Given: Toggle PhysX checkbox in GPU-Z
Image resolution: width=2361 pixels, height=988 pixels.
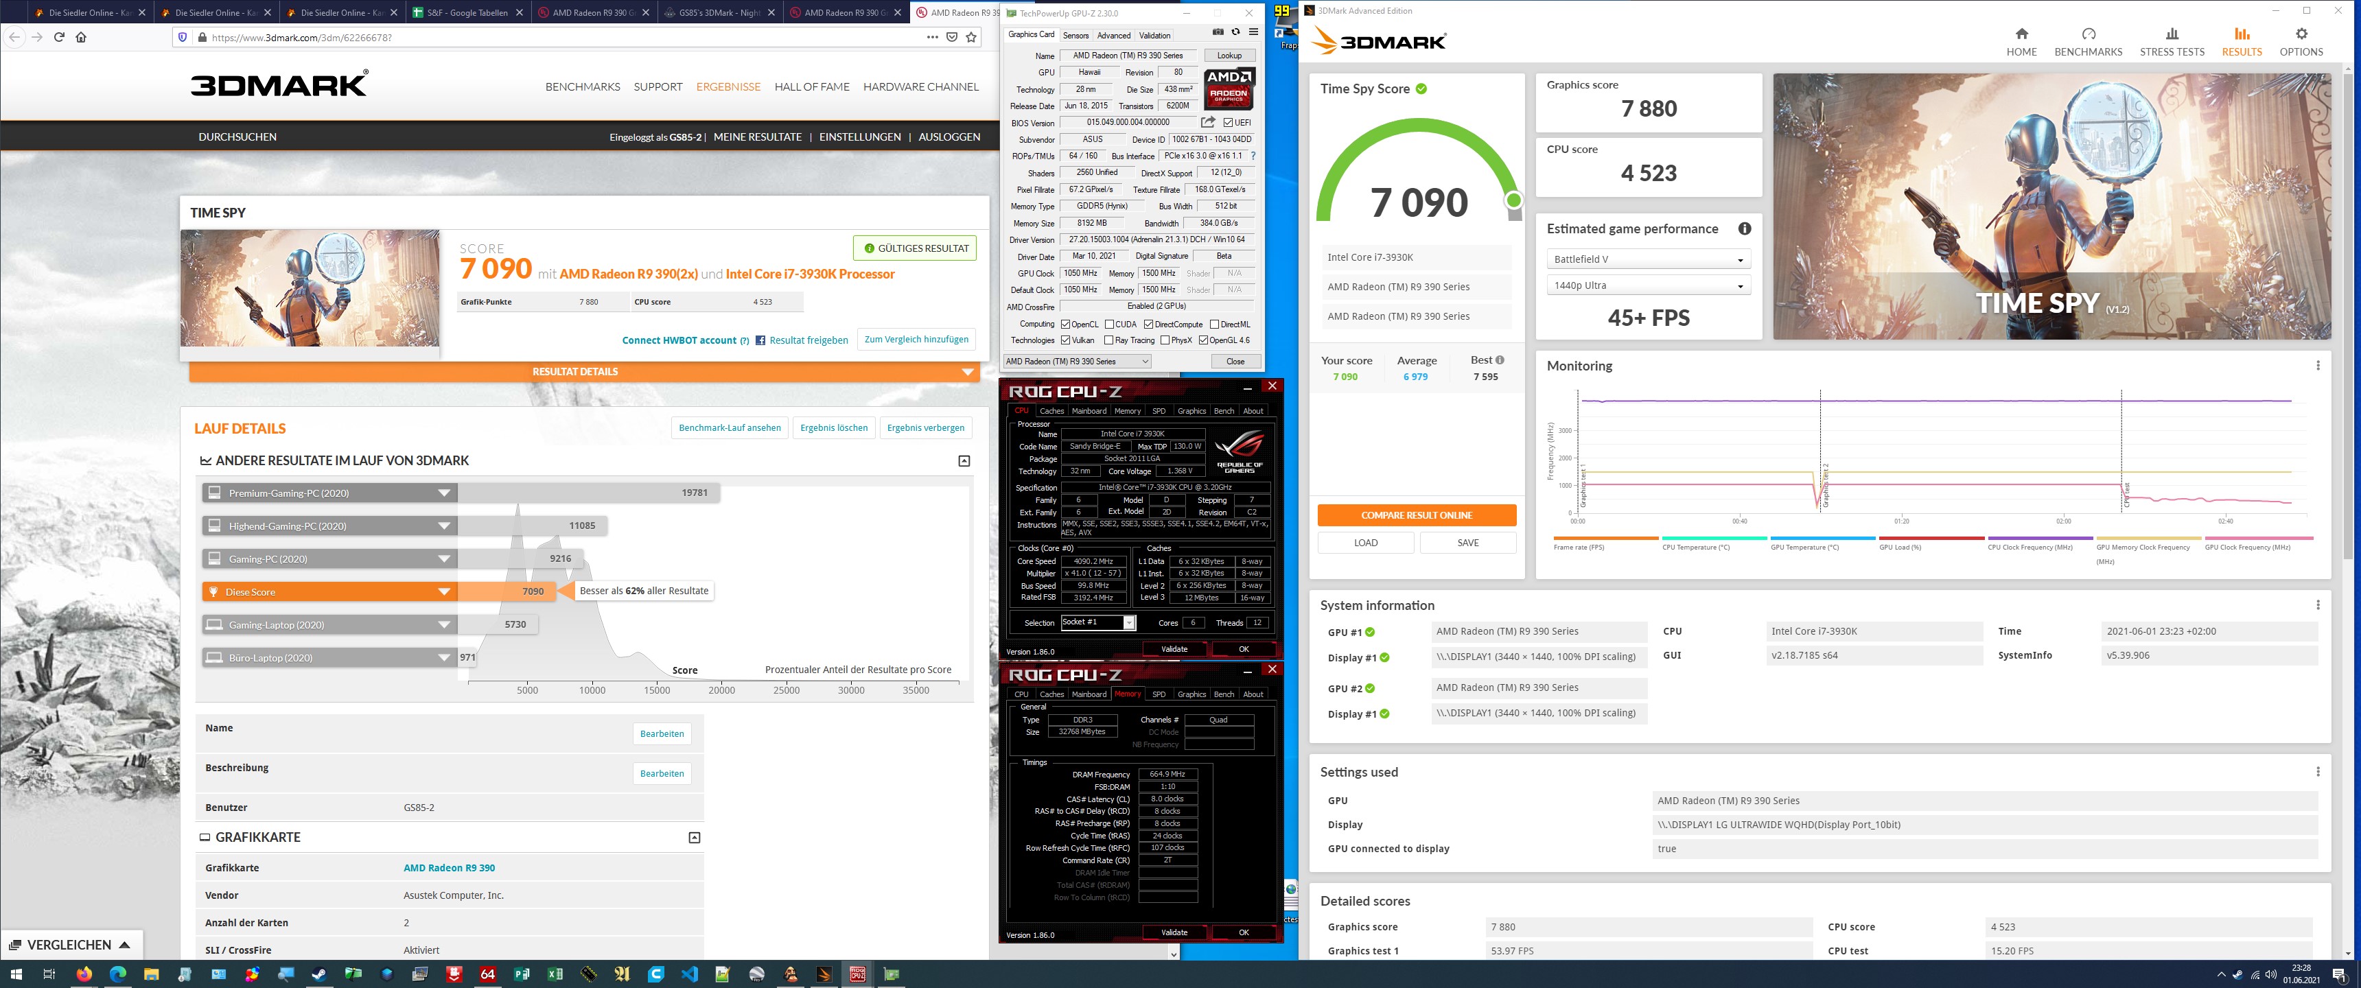Looking at the screenshot, I should [1165, 340].
